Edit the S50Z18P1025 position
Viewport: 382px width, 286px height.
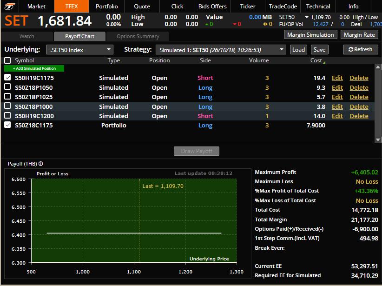[337, 97]
